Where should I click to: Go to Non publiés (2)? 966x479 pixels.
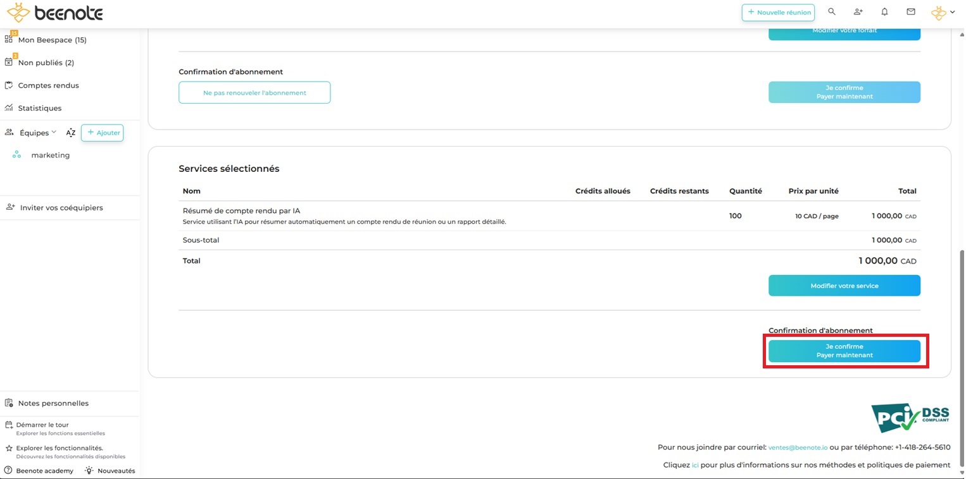pos(46,63)
